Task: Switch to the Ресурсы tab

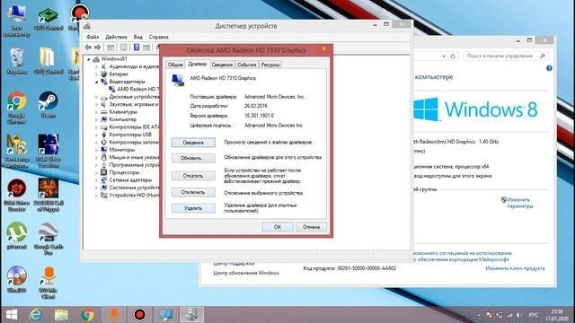Action: click(270, 65)
